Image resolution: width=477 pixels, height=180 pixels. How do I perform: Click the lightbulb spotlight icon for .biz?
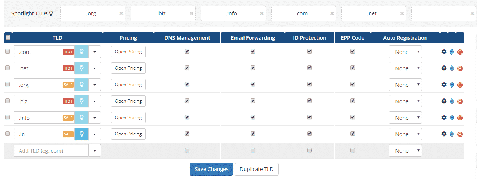[82, 101]
